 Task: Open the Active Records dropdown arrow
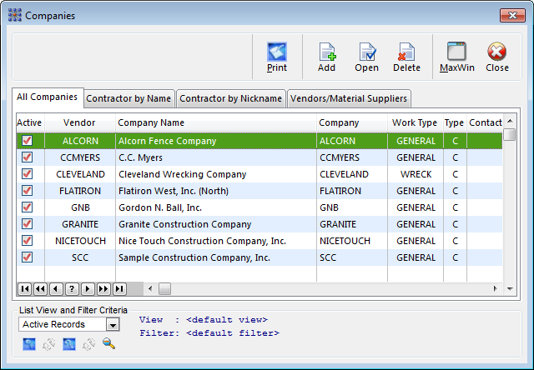(x=113, y=324)
